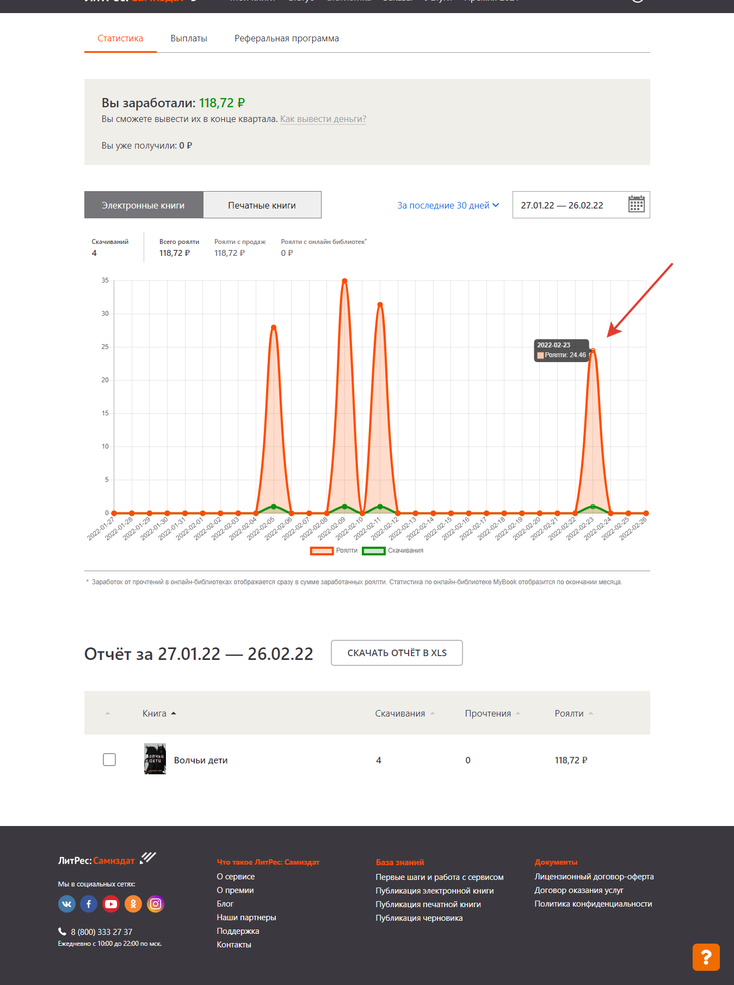Sort the report by Роялти column
This screenshot has height=985, width=734.
pyautogui.click(x=574, y=713)
